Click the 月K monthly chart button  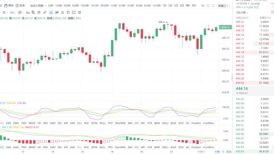[x=194, y=6]
